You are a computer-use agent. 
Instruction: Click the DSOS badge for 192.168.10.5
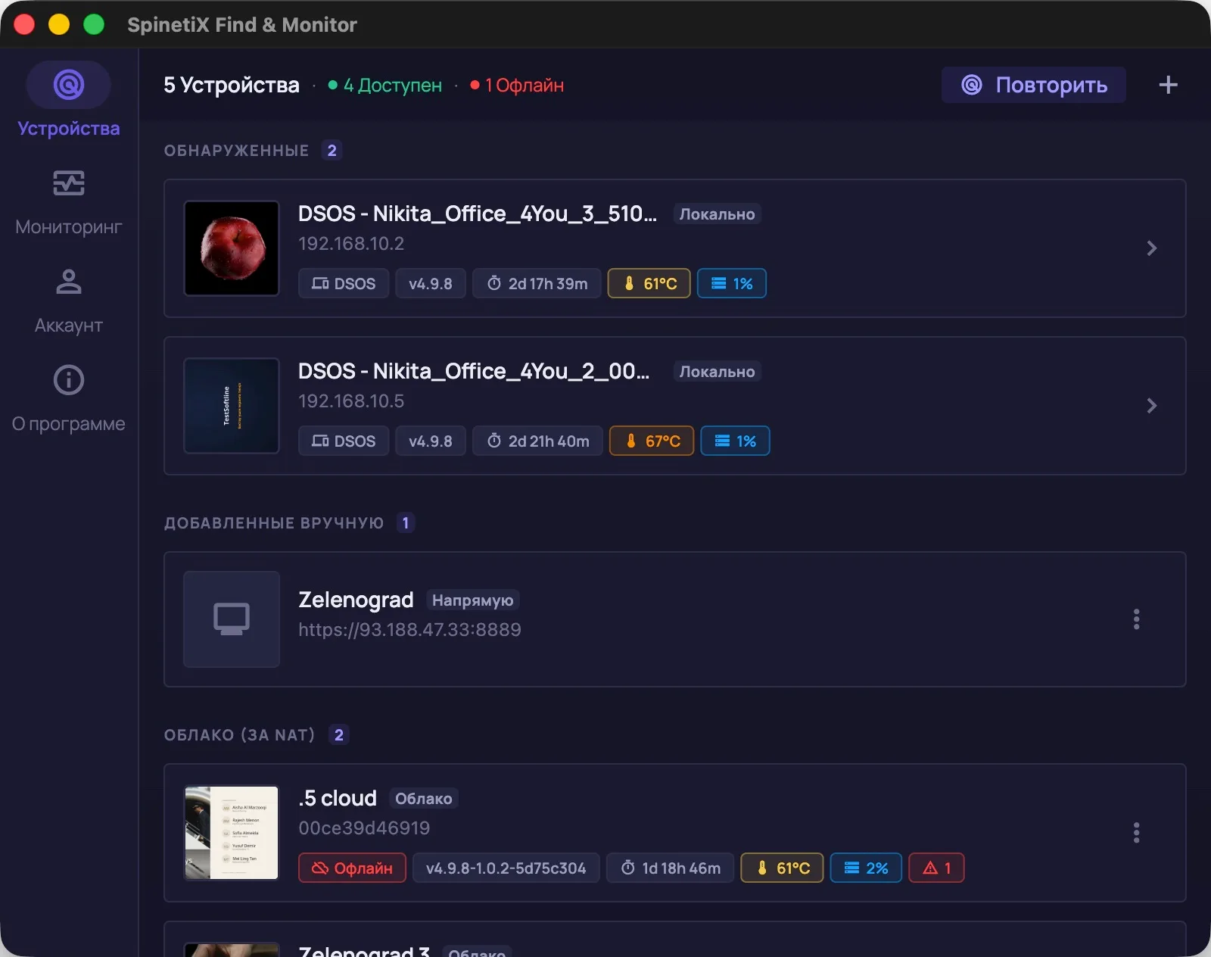[344, 441]
